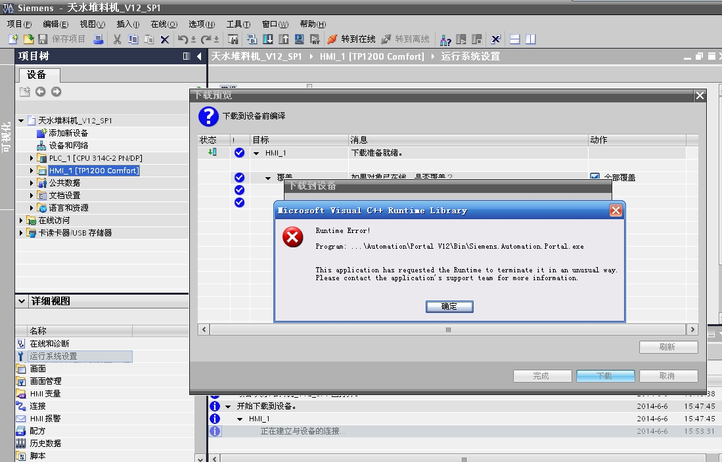Image resolution: width=722 pixels, height=462 pixels.
Task: Click the start CPU toolbar icon
Action: (461, 39)
